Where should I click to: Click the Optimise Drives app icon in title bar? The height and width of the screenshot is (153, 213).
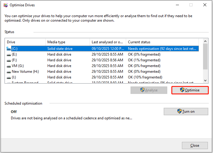5,5
